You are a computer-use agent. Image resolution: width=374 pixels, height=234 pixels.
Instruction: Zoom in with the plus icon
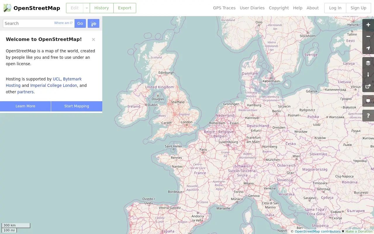[368, 25]
